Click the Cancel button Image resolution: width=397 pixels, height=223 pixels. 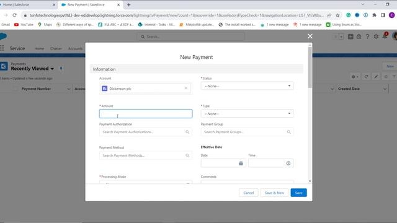[248, 193]
